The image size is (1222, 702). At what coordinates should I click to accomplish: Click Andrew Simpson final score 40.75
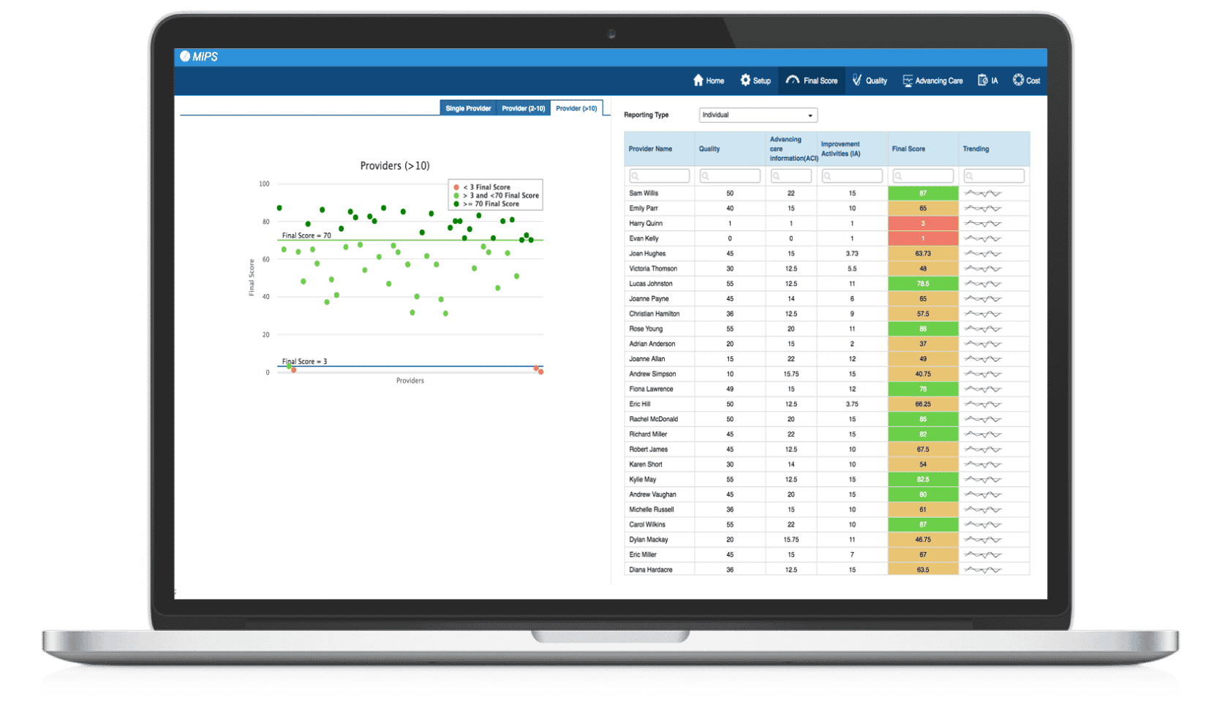923,374
